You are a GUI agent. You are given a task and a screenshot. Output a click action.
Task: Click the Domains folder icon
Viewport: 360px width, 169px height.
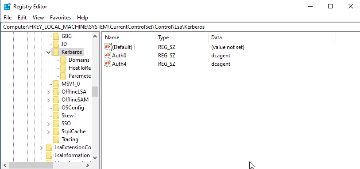click(63, 60)
